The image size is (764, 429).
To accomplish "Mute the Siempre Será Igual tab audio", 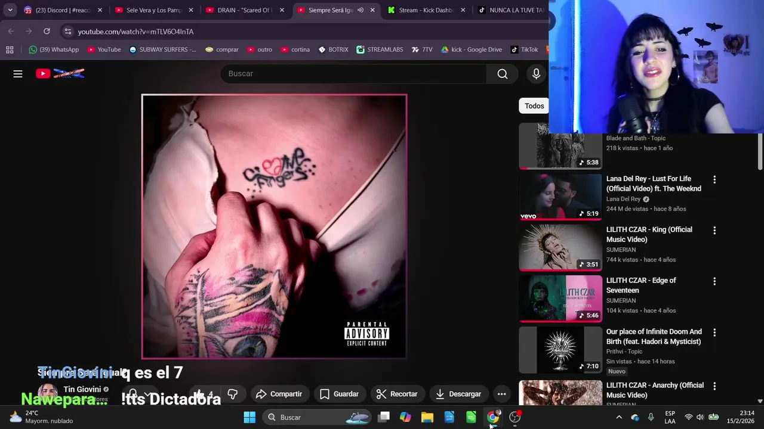I will 361,10.
